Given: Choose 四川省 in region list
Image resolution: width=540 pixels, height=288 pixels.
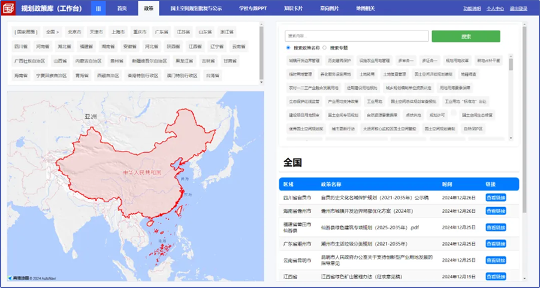Looking at the screenshot, I should 21,47.
